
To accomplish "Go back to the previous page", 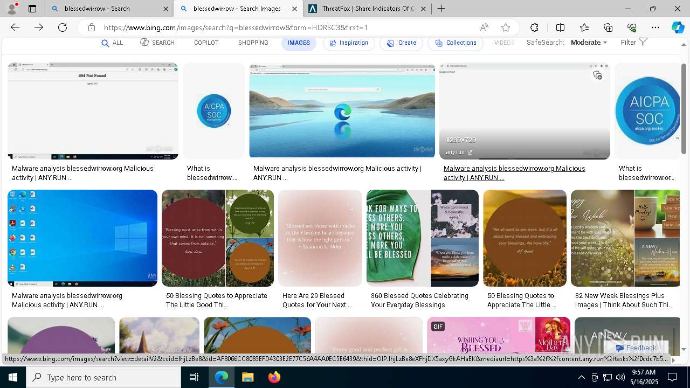I will pyautogui.click(x=15, y=27).
